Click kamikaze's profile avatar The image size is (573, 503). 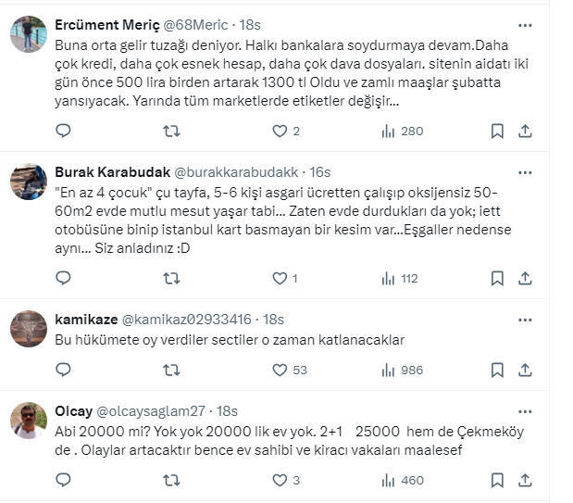[29, 328]
